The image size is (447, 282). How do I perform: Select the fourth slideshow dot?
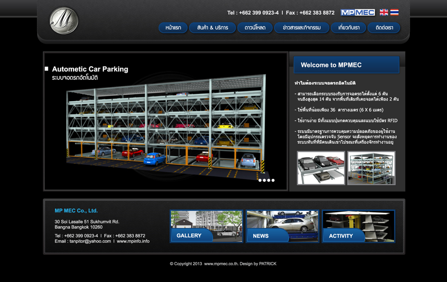(273, 180)
